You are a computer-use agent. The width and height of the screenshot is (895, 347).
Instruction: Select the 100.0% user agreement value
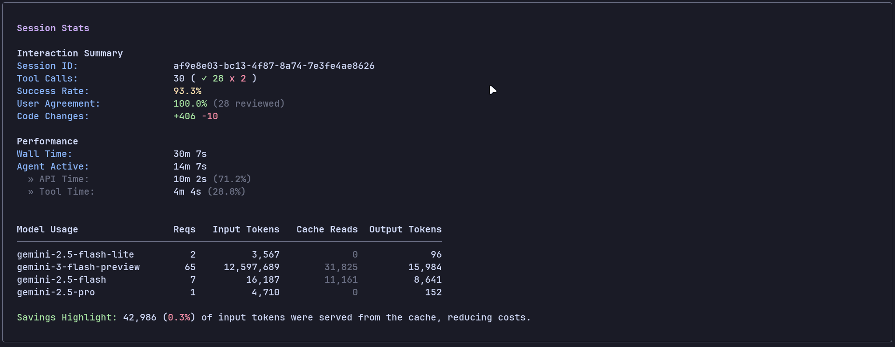(x=190, y=103)
